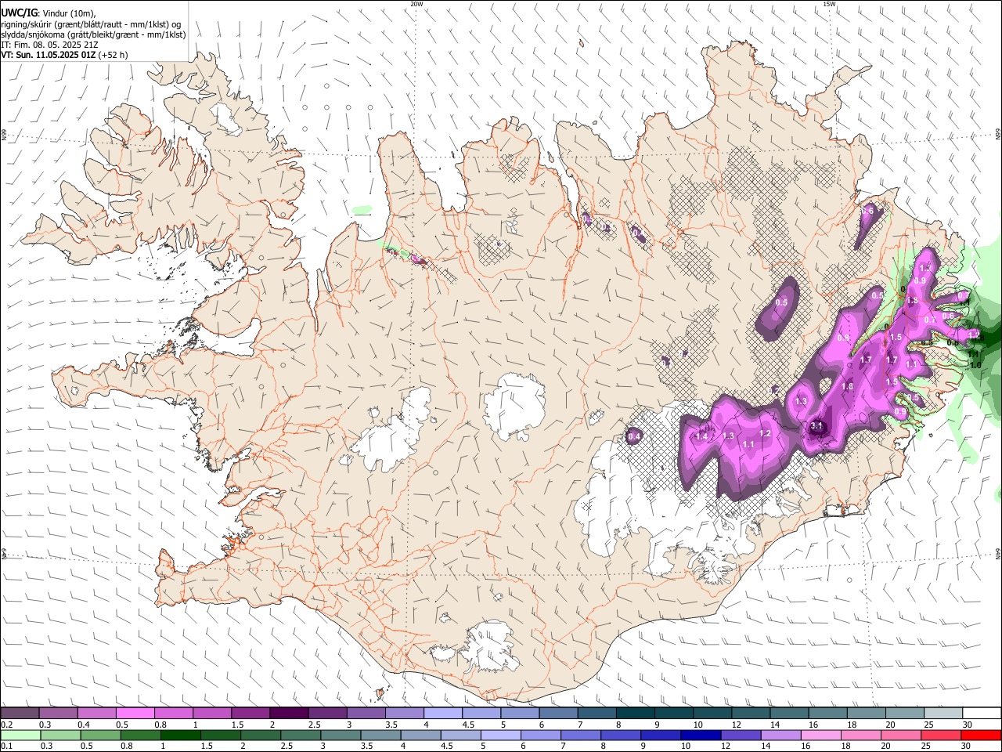Viewport: 1002px width, 752px height.
Task: Select the darkest purple swatch between 2 and 2.5, upper row
Action: (289, 714)
